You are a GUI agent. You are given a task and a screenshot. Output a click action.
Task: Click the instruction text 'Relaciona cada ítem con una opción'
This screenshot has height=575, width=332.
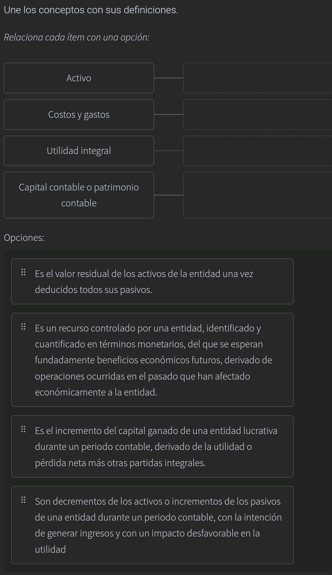point(76,37)
